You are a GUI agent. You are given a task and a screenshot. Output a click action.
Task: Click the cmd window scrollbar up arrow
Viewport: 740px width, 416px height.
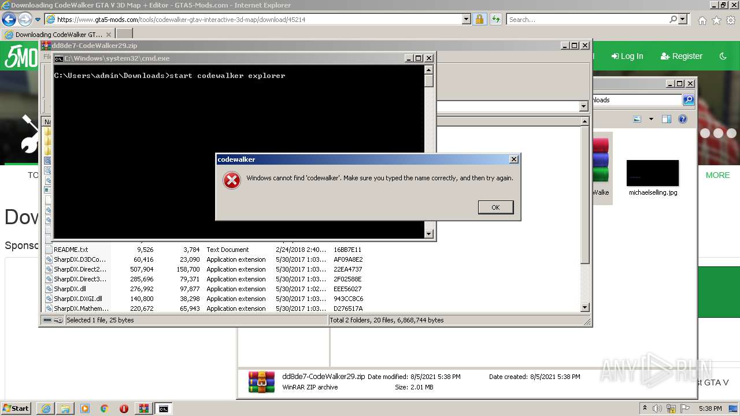pyautogui.click(x=428, y=70)
